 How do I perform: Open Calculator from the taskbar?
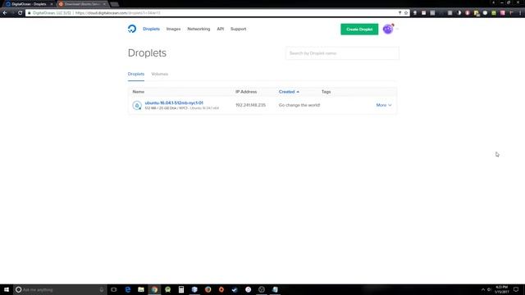(181, 289)
